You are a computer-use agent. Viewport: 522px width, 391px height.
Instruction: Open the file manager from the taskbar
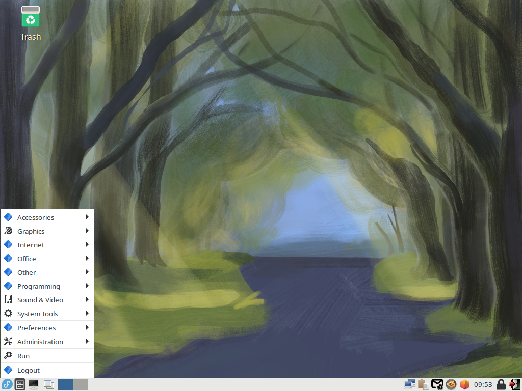[x=20, y=384]
